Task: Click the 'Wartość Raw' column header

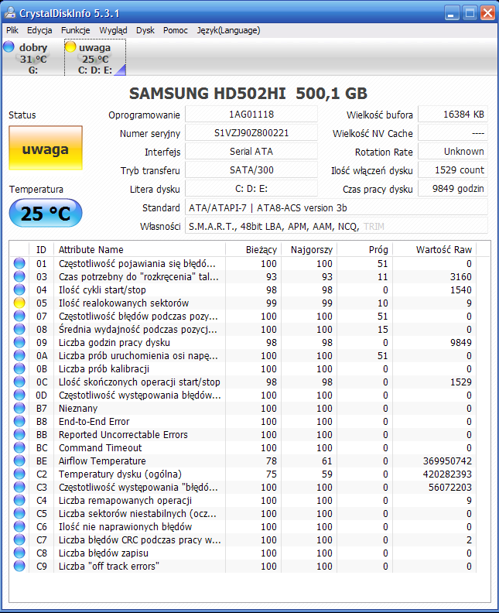Action: click(435, 249)
